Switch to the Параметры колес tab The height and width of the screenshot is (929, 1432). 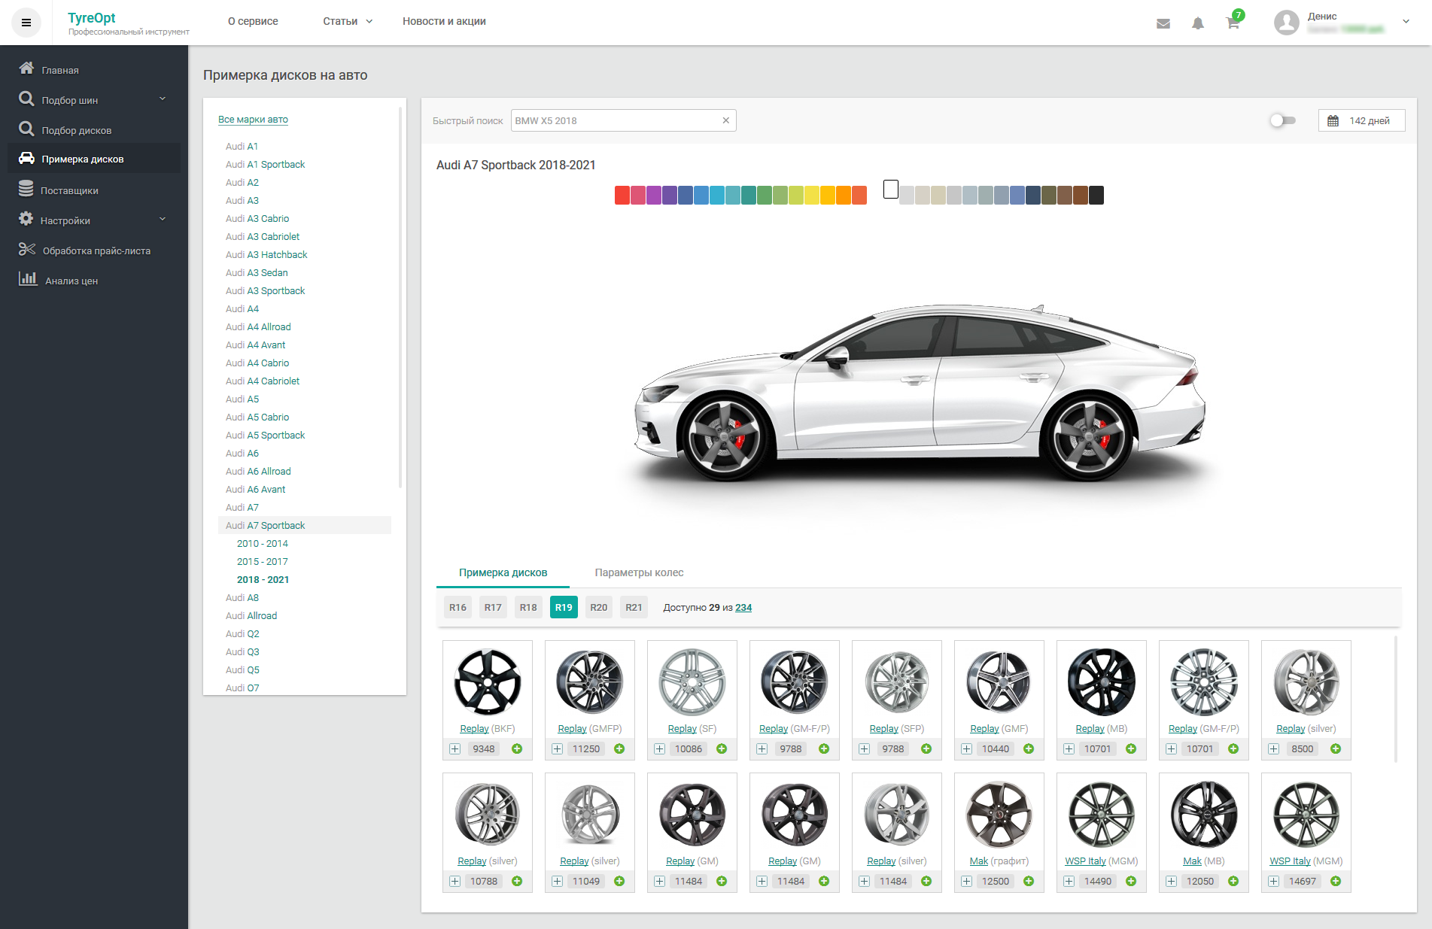coord(639,572)
